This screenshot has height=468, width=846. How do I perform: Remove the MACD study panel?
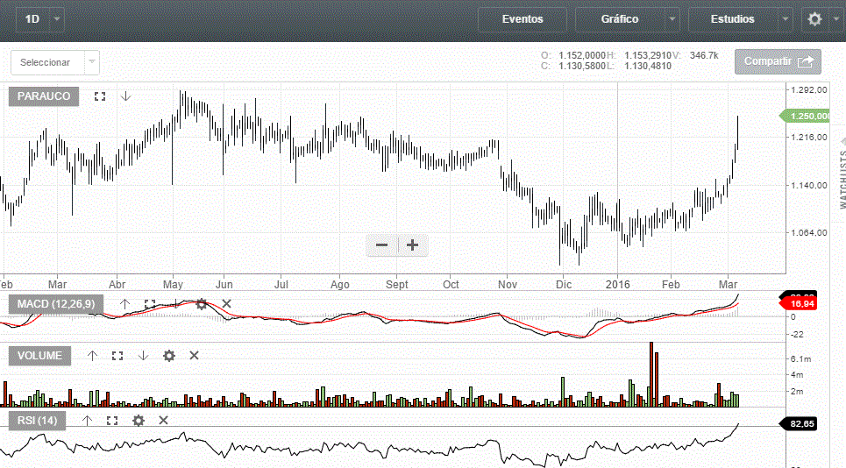click(226, 304)
